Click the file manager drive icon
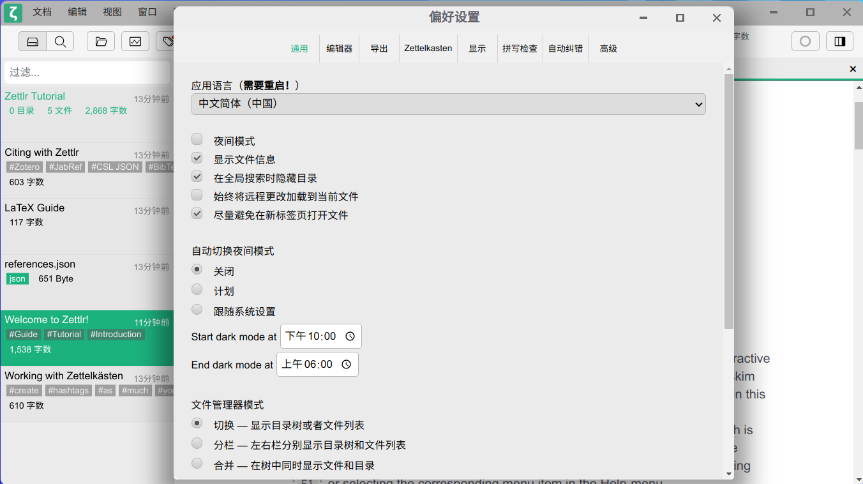This screenshot has width=863, height=484. 33,42
